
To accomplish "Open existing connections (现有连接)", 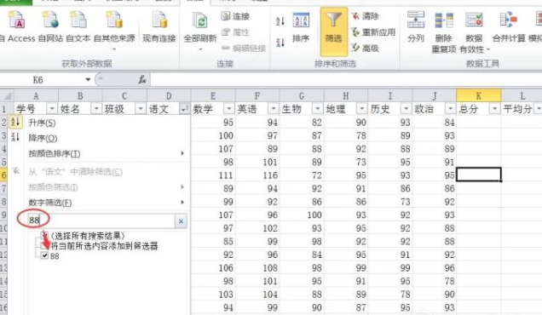I will coord(159,27).
